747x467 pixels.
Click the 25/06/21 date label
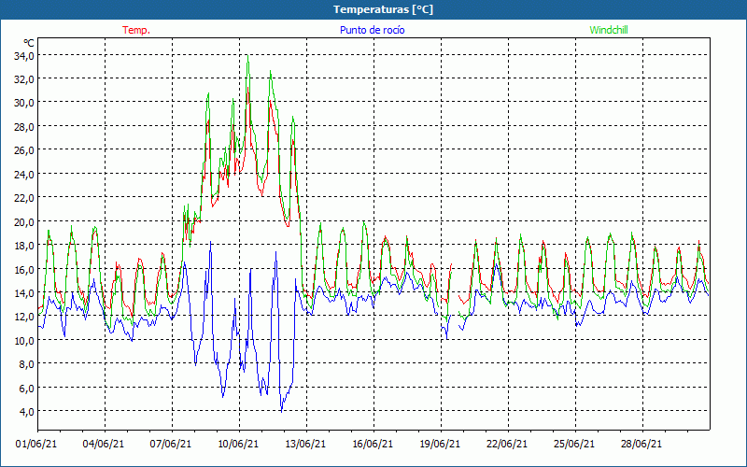(x=574, y=445)
